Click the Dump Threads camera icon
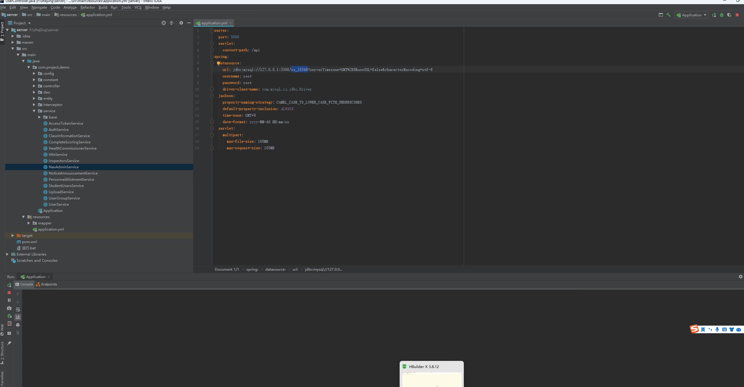The image size is (744, 387). click(9, 308)
